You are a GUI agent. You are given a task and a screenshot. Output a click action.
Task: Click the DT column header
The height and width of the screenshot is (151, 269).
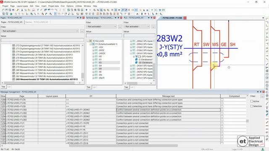tap(91, 96)
